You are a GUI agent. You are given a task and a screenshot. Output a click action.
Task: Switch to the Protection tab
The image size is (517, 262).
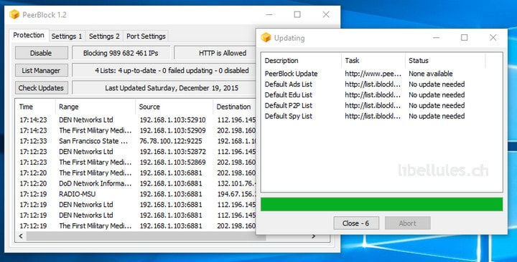(29, 35)
